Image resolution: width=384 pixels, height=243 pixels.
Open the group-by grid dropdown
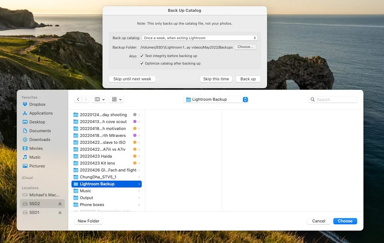116,99
